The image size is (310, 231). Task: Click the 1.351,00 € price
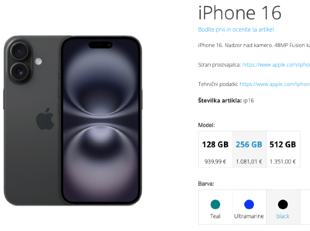(x=283, y=162)
